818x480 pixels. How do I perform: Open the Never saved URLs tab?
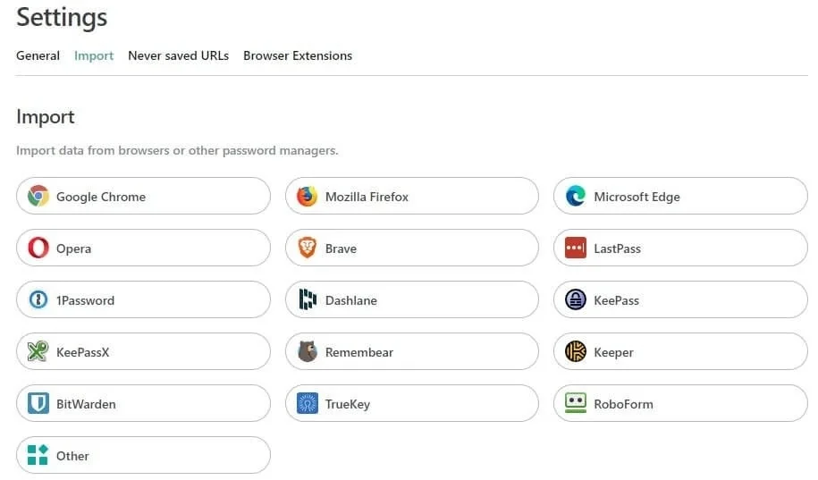tap(179, 55)
